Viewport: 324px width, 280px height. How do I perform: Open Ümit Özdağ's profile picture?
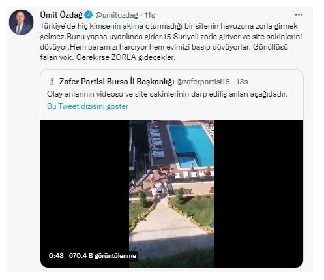[x=21, y=22]
